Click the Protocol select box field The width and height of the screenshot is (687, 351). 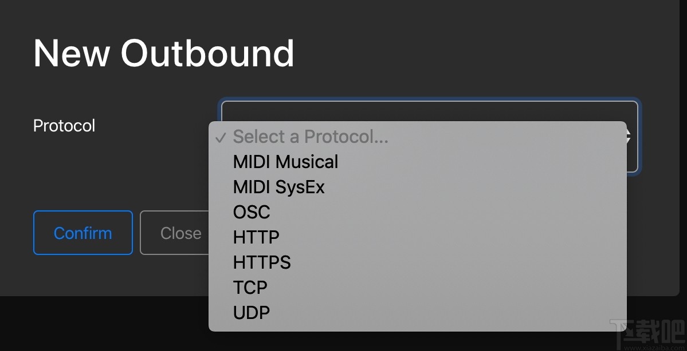[x=429, y=111]
